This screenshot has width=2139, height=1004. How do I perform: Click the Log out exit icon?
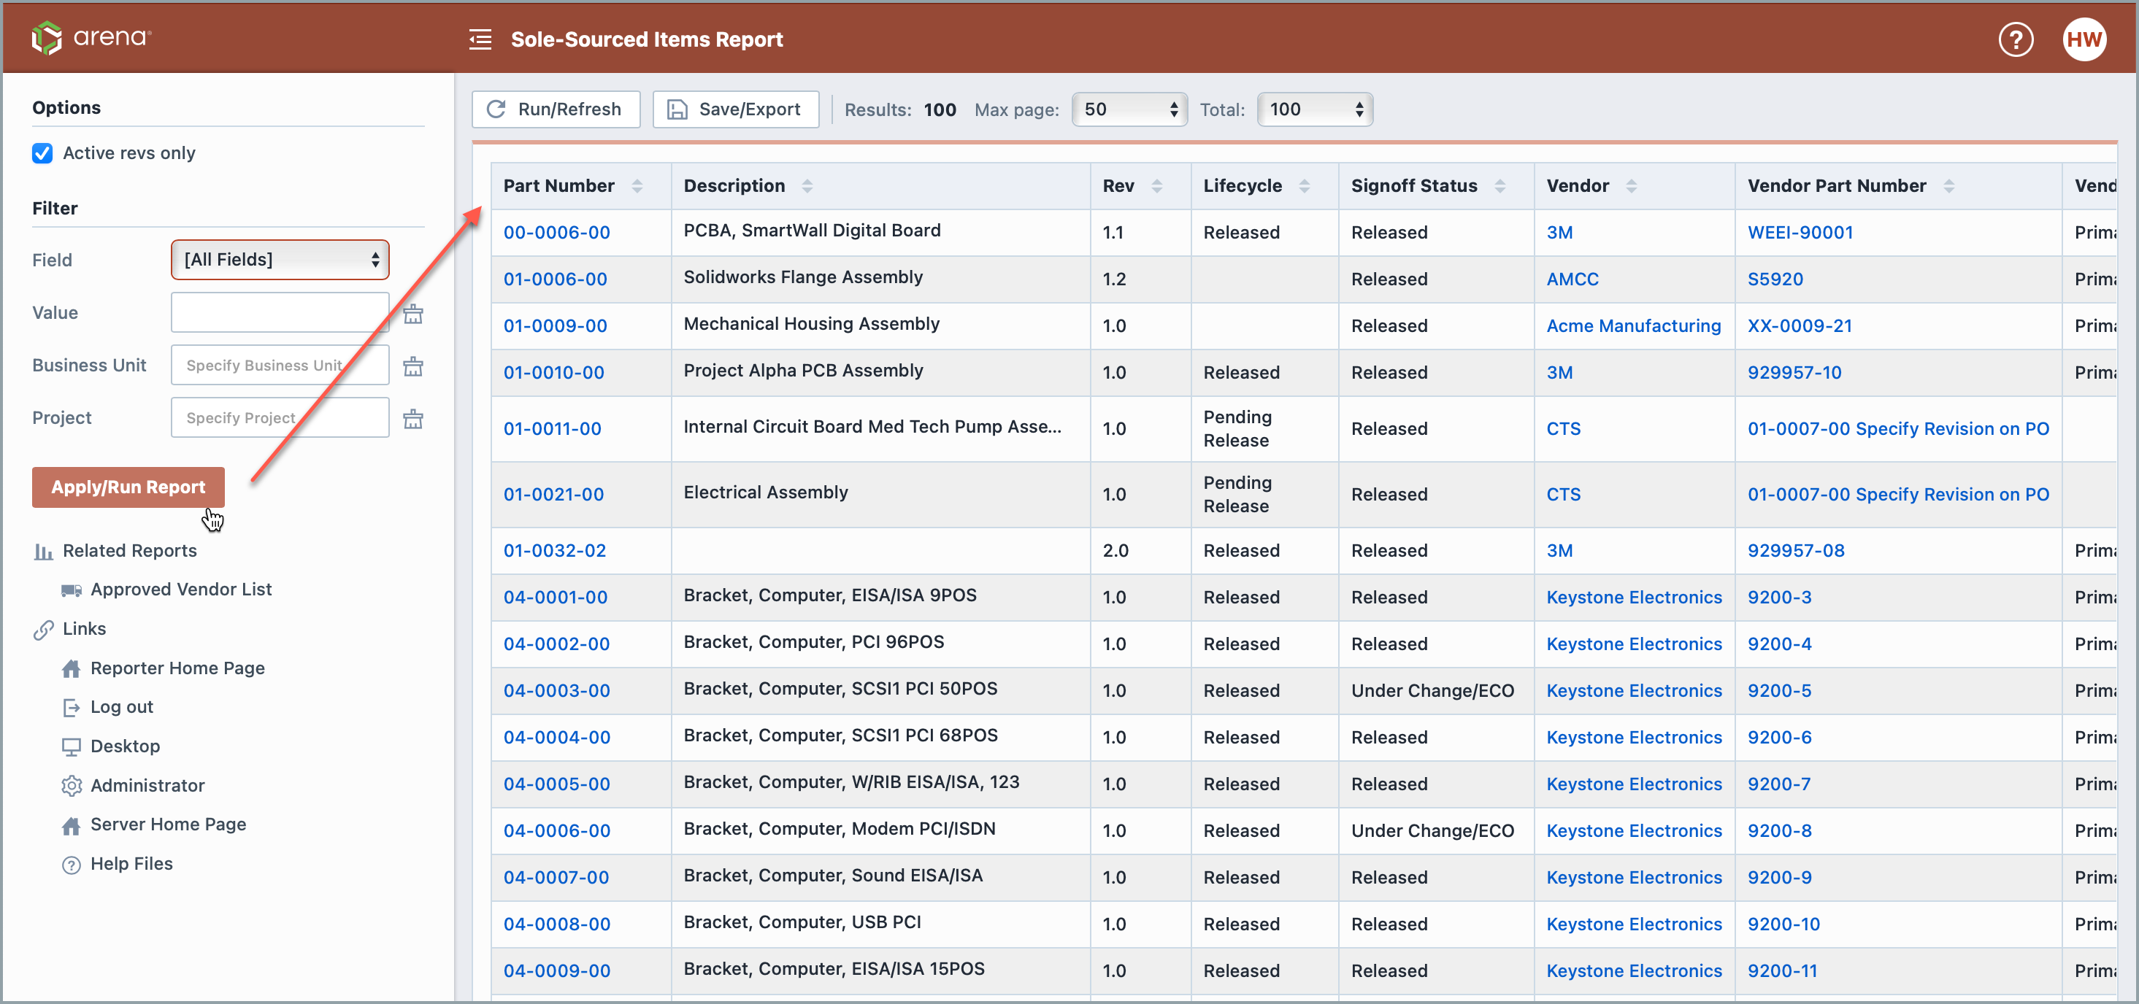(x=72, y=707)
